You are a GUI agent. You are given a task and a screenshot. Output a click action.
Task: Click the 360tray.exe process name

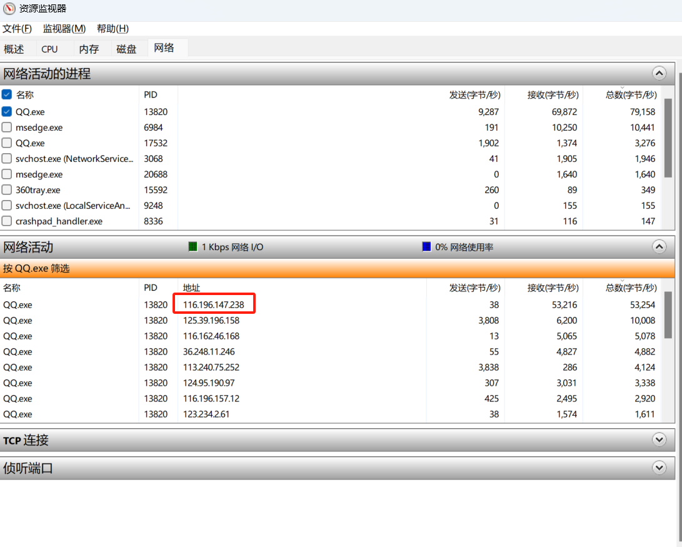pyautogui.click(x=38, y=190)
